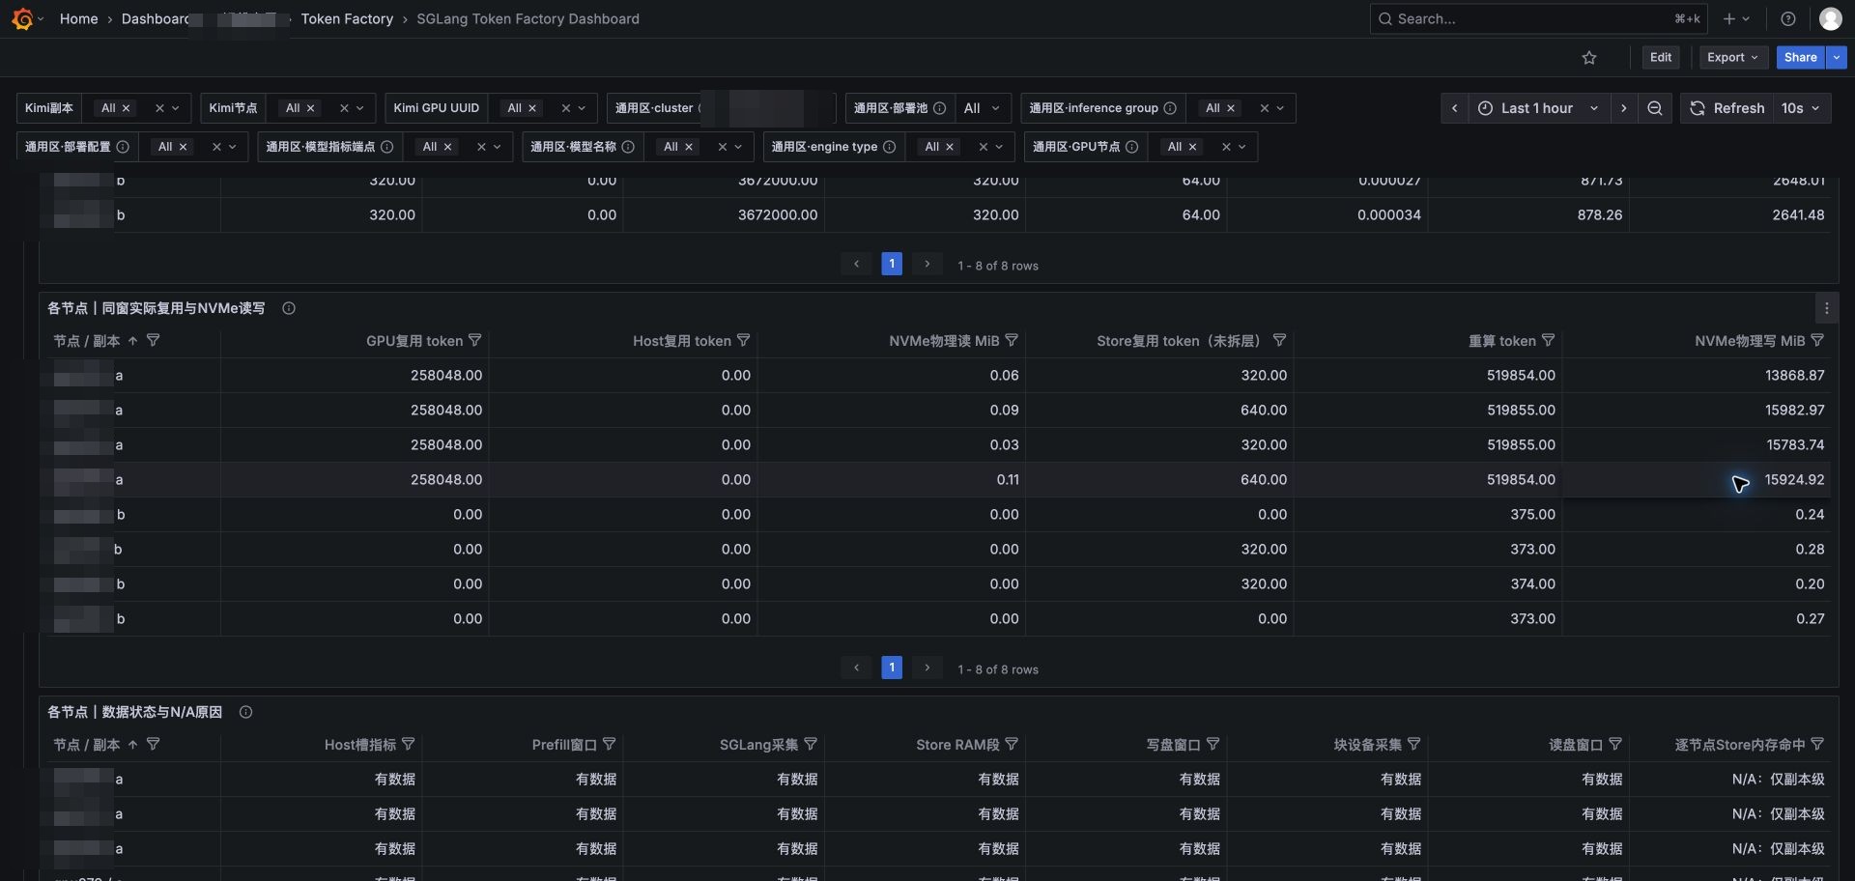Show info for 各节点｜同窗实际复用与NVMe读写 panel
The width and height of the screenshot is (1855, 881).
click(x=288, y=308)
